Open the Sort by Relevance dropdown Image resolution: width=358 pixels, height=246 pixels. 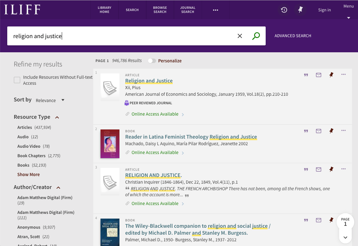(50, 100)
